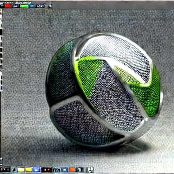Viewport: 174px width, 174px height.
Task: Pick the pale yellow swatch in bottom bar
Action: [21, 170]
